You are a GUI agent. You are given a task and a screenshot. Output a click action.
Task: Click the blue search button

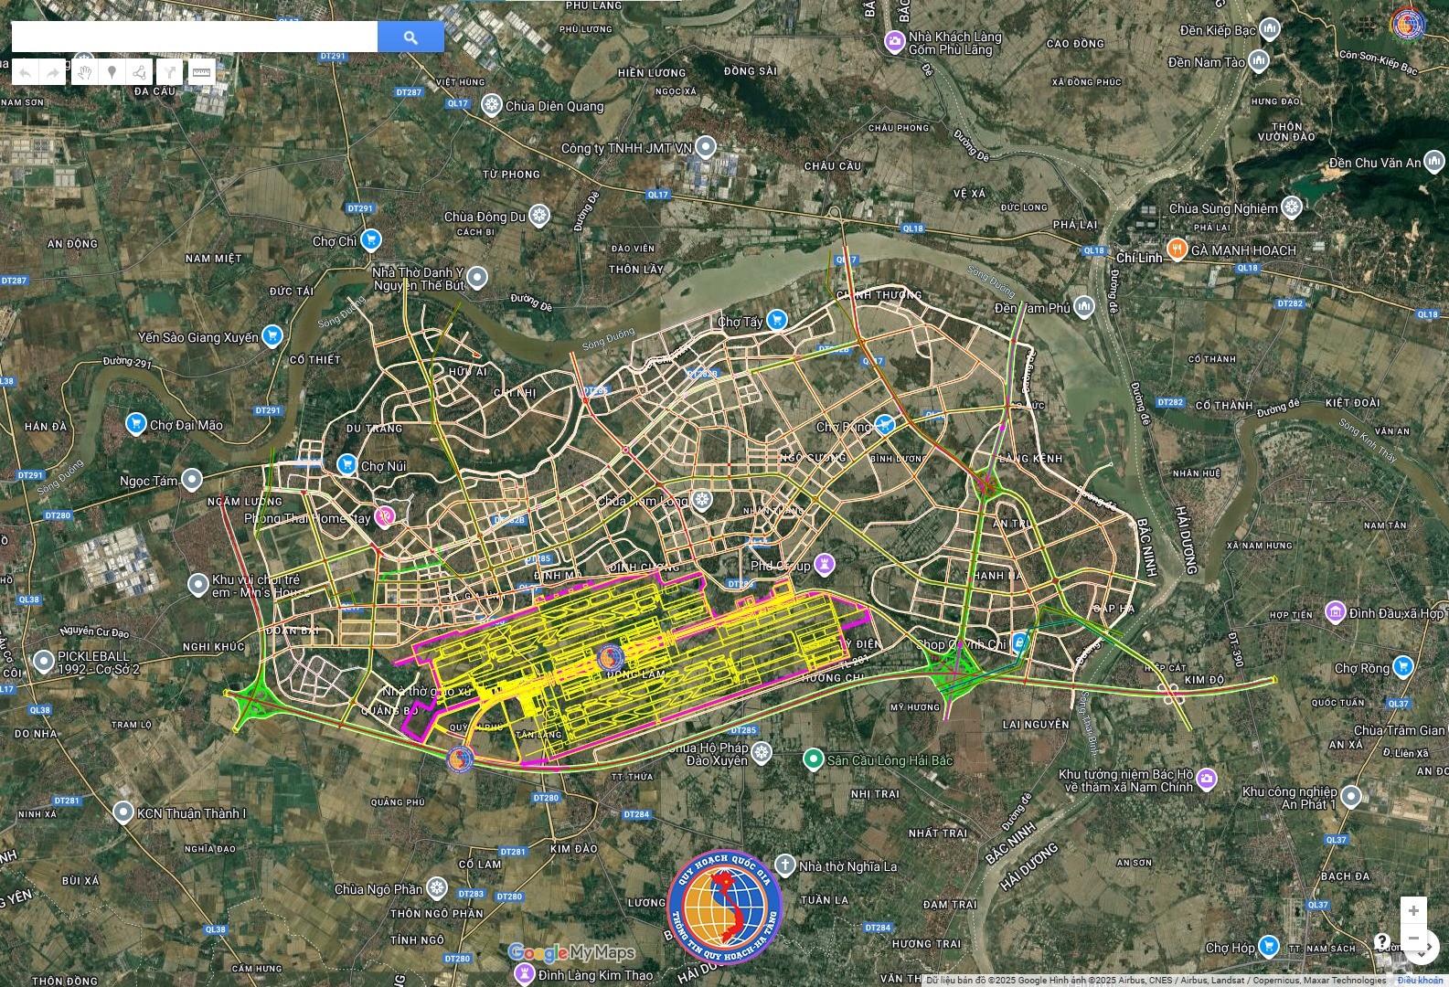click(x=410, y=37)
